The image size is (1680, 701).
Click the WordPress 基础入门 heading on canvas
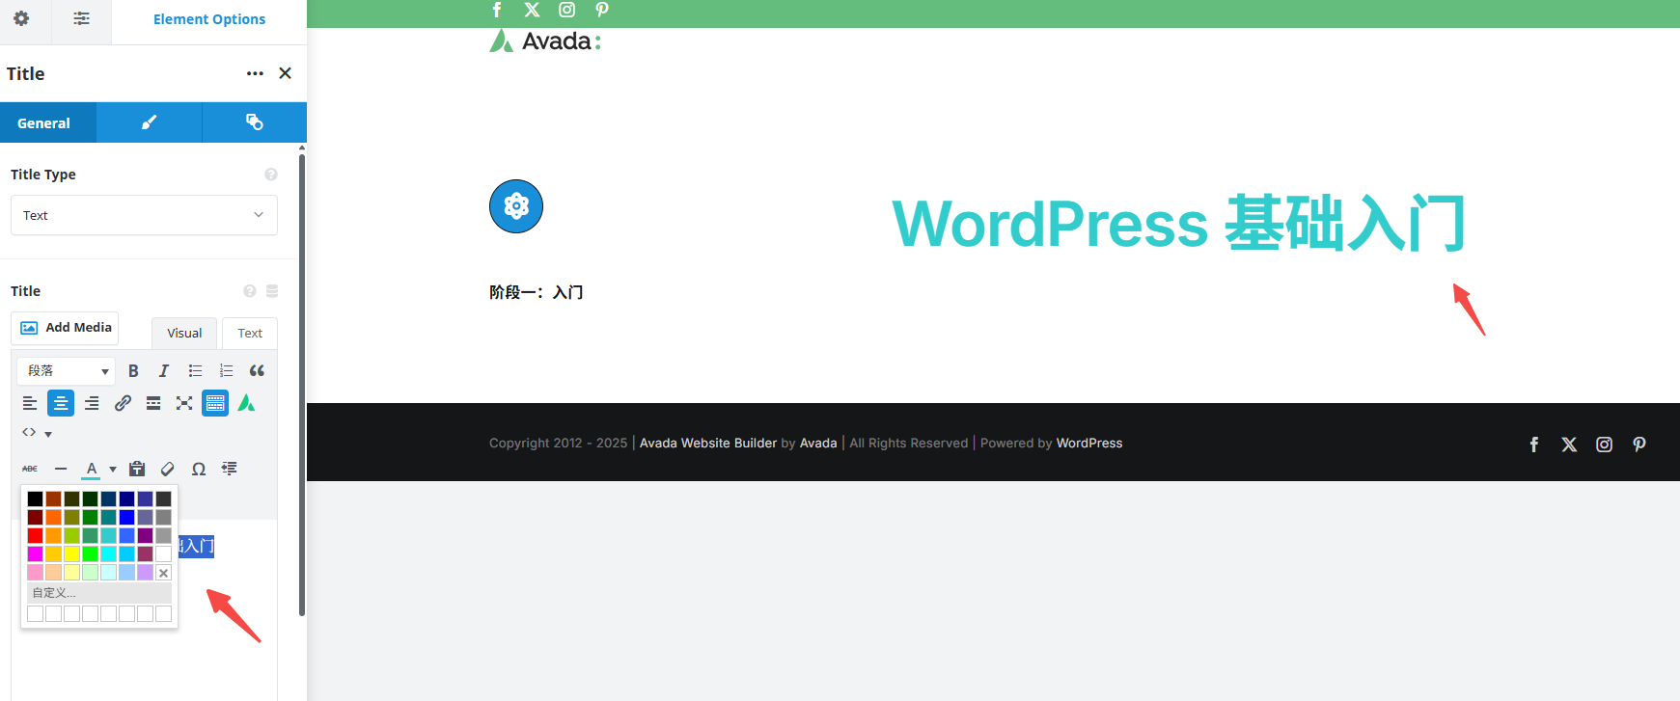1178,224
